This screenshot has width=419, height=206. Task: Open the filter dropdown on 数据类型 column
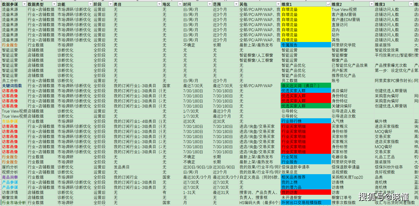click(x=54, y=4)
